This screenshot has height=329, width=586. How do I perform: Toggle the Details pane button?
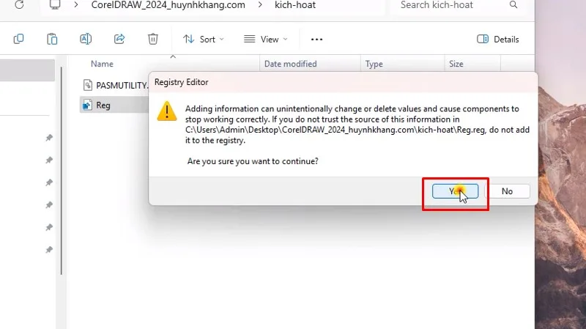coord(498,39)
